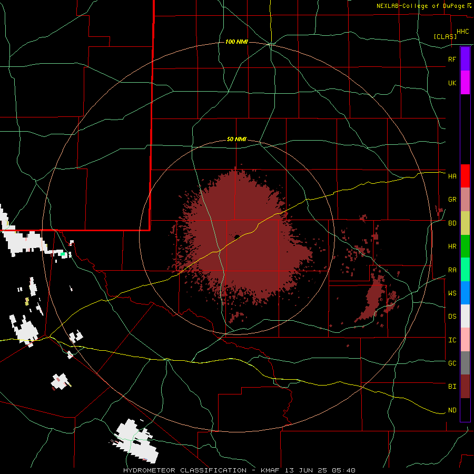The height and width of the screenshot is (474, 474).
Task: Click the RF purple legend swatch
Action: coord(465,59)
